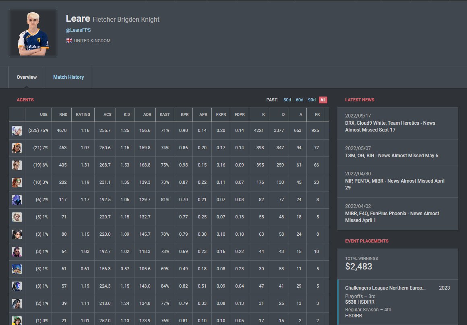Screen dimensions: 467x325
Task: Click the Leare player name heading
Action: (78, 19)
